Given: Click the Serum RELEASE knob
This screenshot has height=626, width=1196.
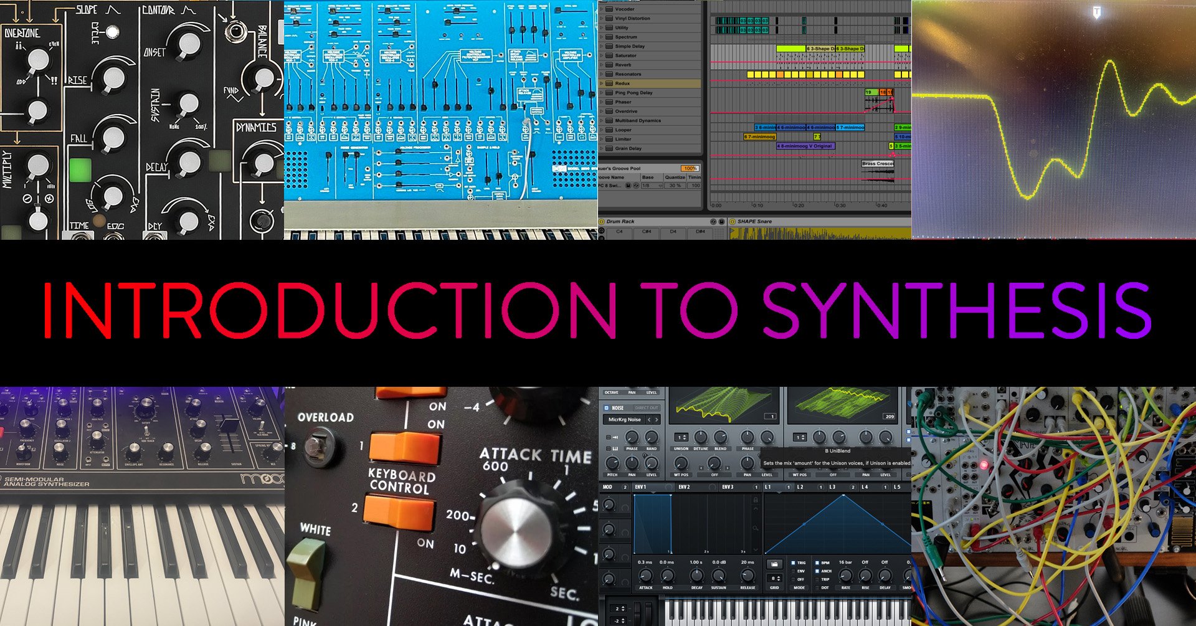Looking at the screenshot, I should coord(747,576).
